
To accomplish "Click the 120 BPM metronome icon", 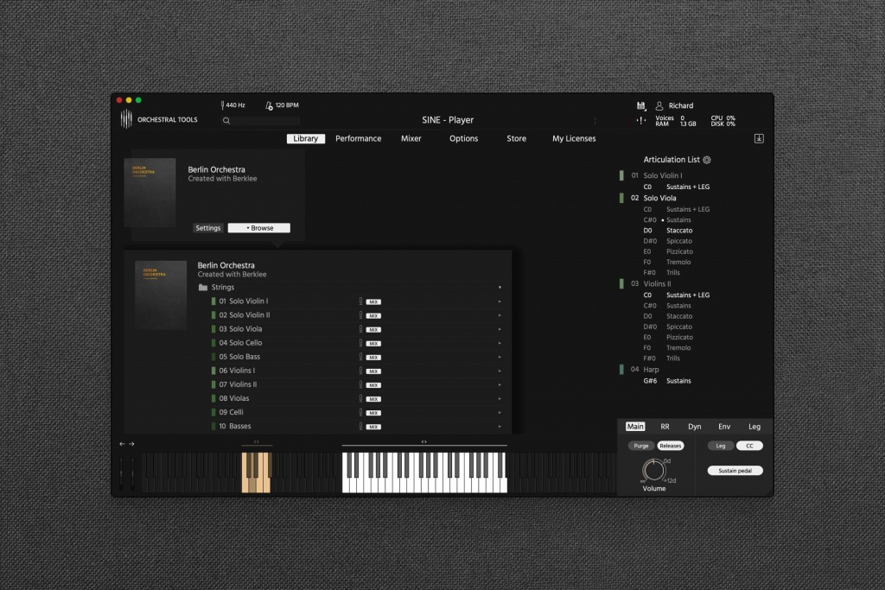I will [x=270, y=105].
